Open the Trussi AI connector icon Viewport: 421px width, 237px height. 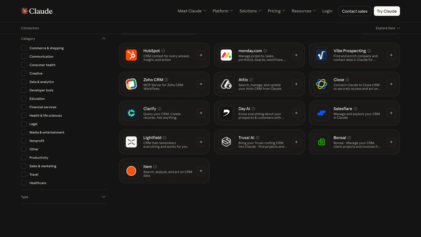(226, 142)
